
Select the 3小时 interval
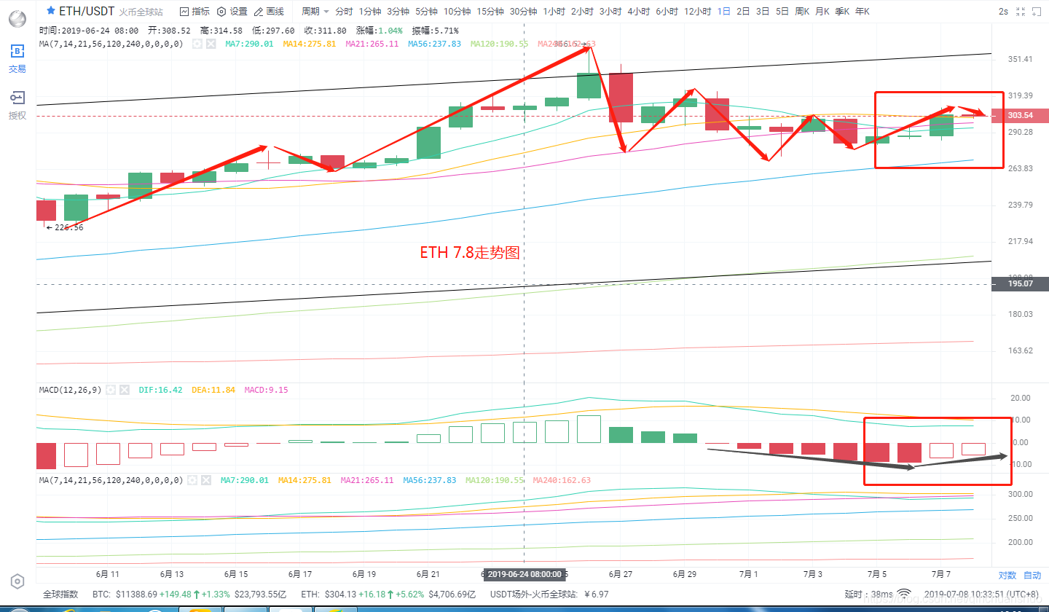[x=610, y=12]
